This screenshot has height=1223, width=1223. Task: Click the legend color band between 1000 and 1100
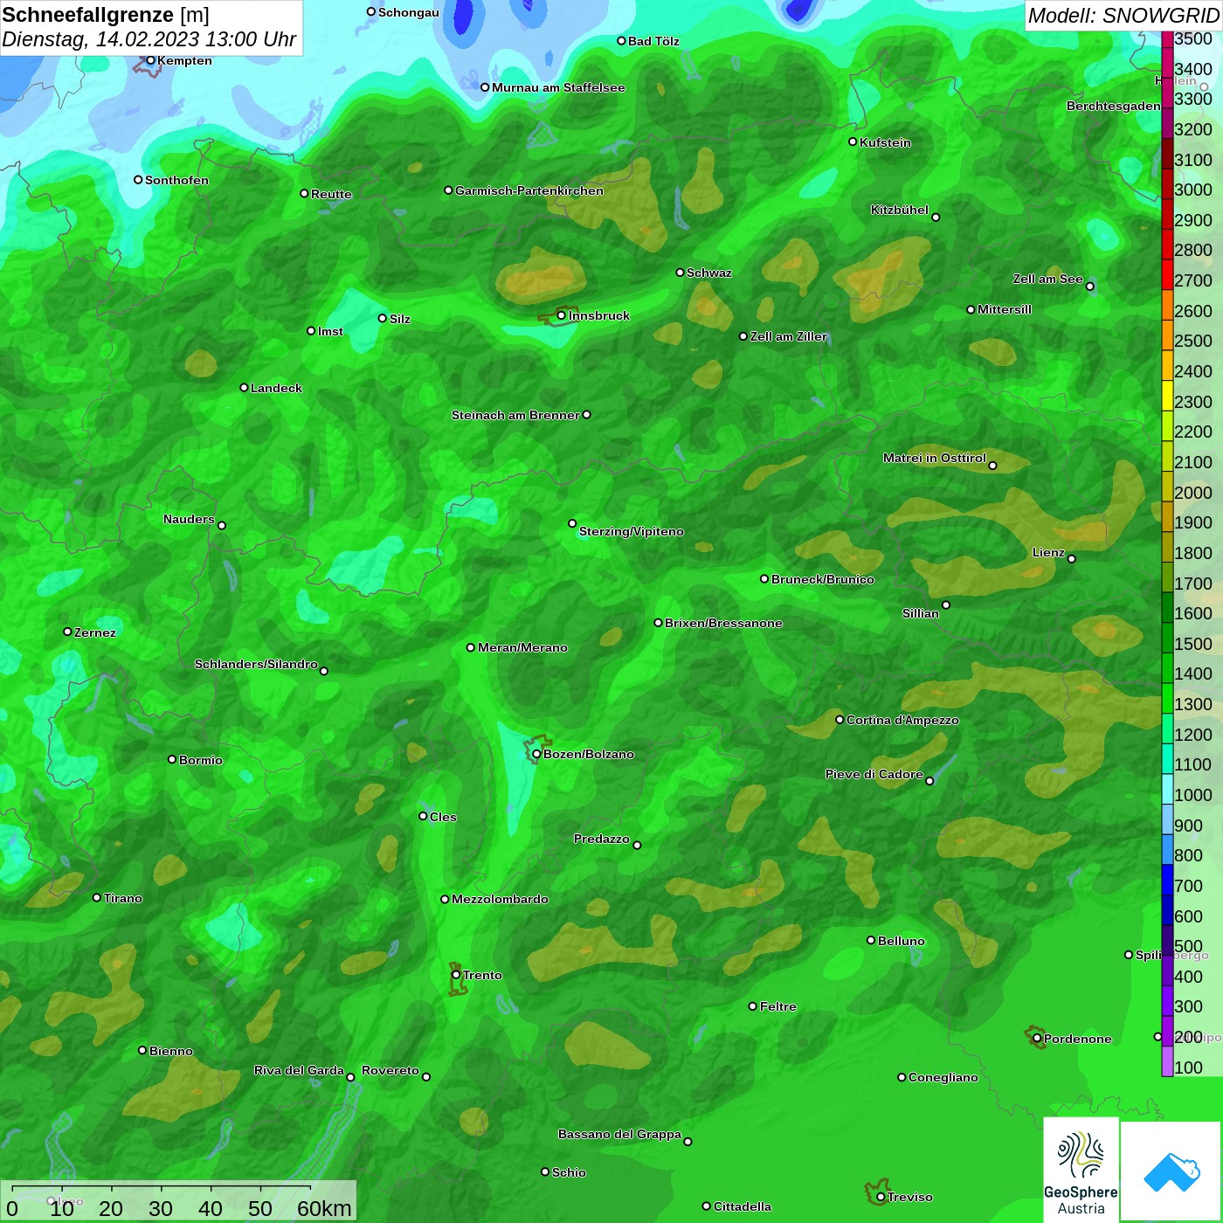[x=1167, y=787]
